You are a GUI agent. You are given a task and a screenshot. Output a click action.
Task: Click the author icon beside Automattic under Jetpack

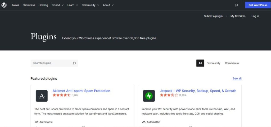[144, 122]
